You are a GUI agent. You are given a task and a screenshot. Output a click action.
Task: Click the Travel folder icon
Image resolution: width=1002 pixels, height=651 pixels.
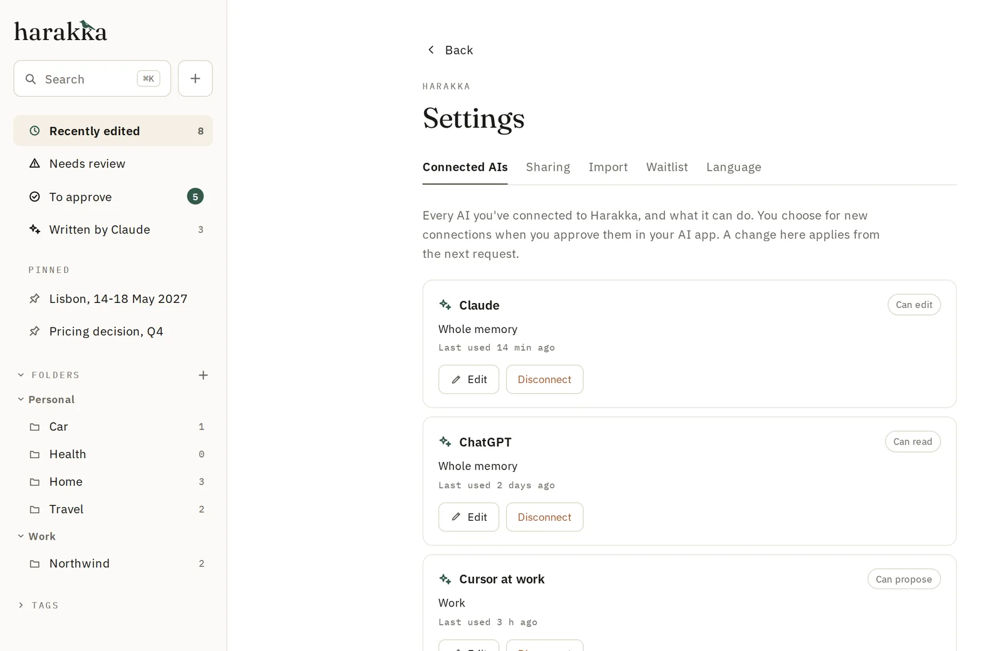[x=35, y=510]
